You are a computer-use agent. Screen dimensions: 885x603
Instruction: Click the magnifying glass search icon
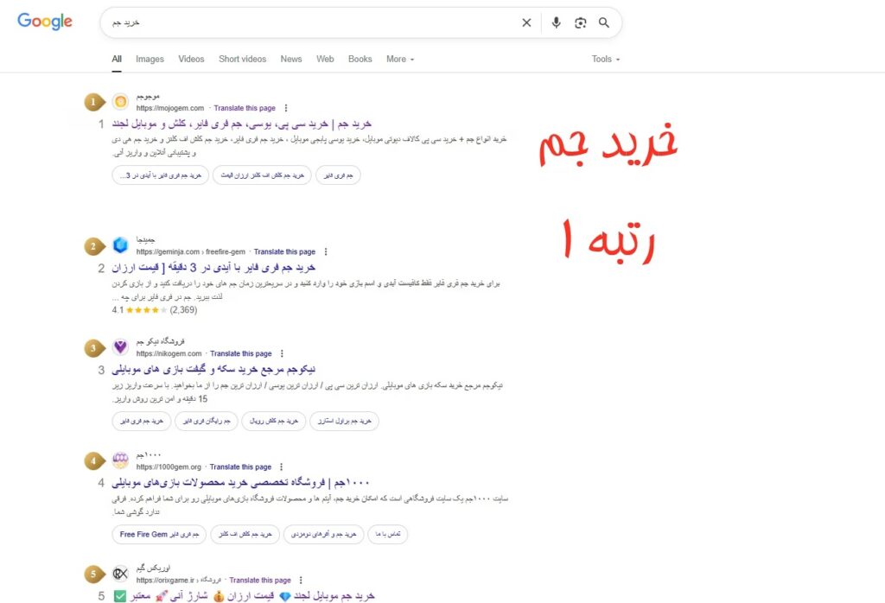[604, 22]
